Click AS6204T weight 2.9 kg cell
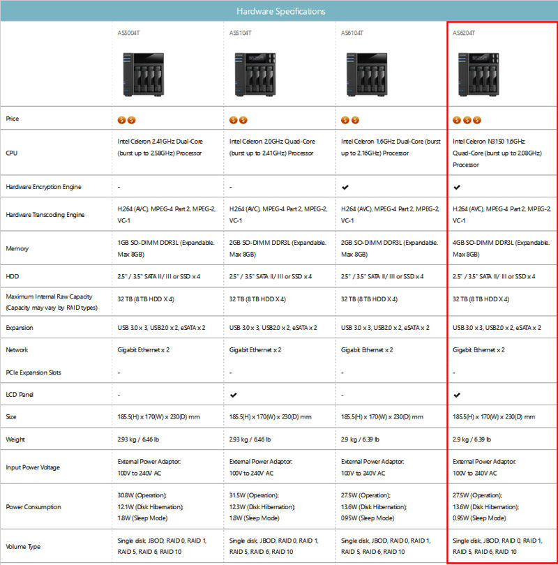Viewport: 558px width, 565px height. coord(472,439)
